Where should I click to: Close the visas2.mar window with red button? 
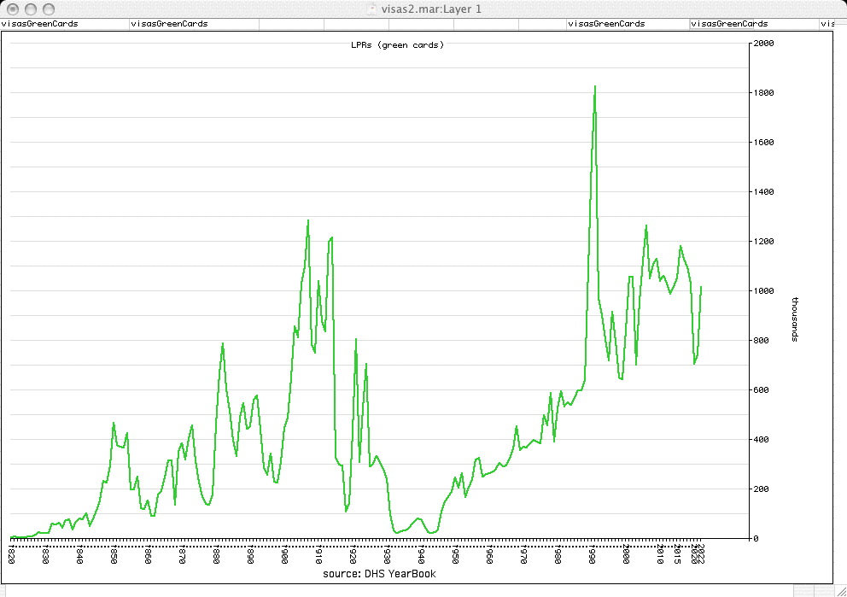[10, 9]
